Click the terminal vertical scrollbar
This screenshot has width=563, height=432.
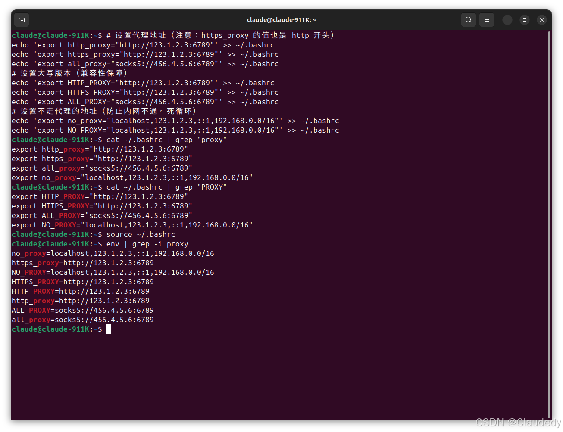pos(549,224)
